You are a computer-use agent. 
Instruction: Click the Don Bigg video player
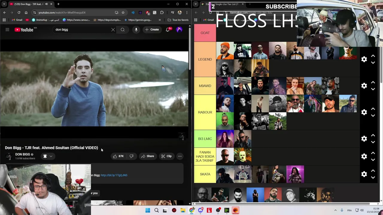pyautogui.click(x=94, y=89)
